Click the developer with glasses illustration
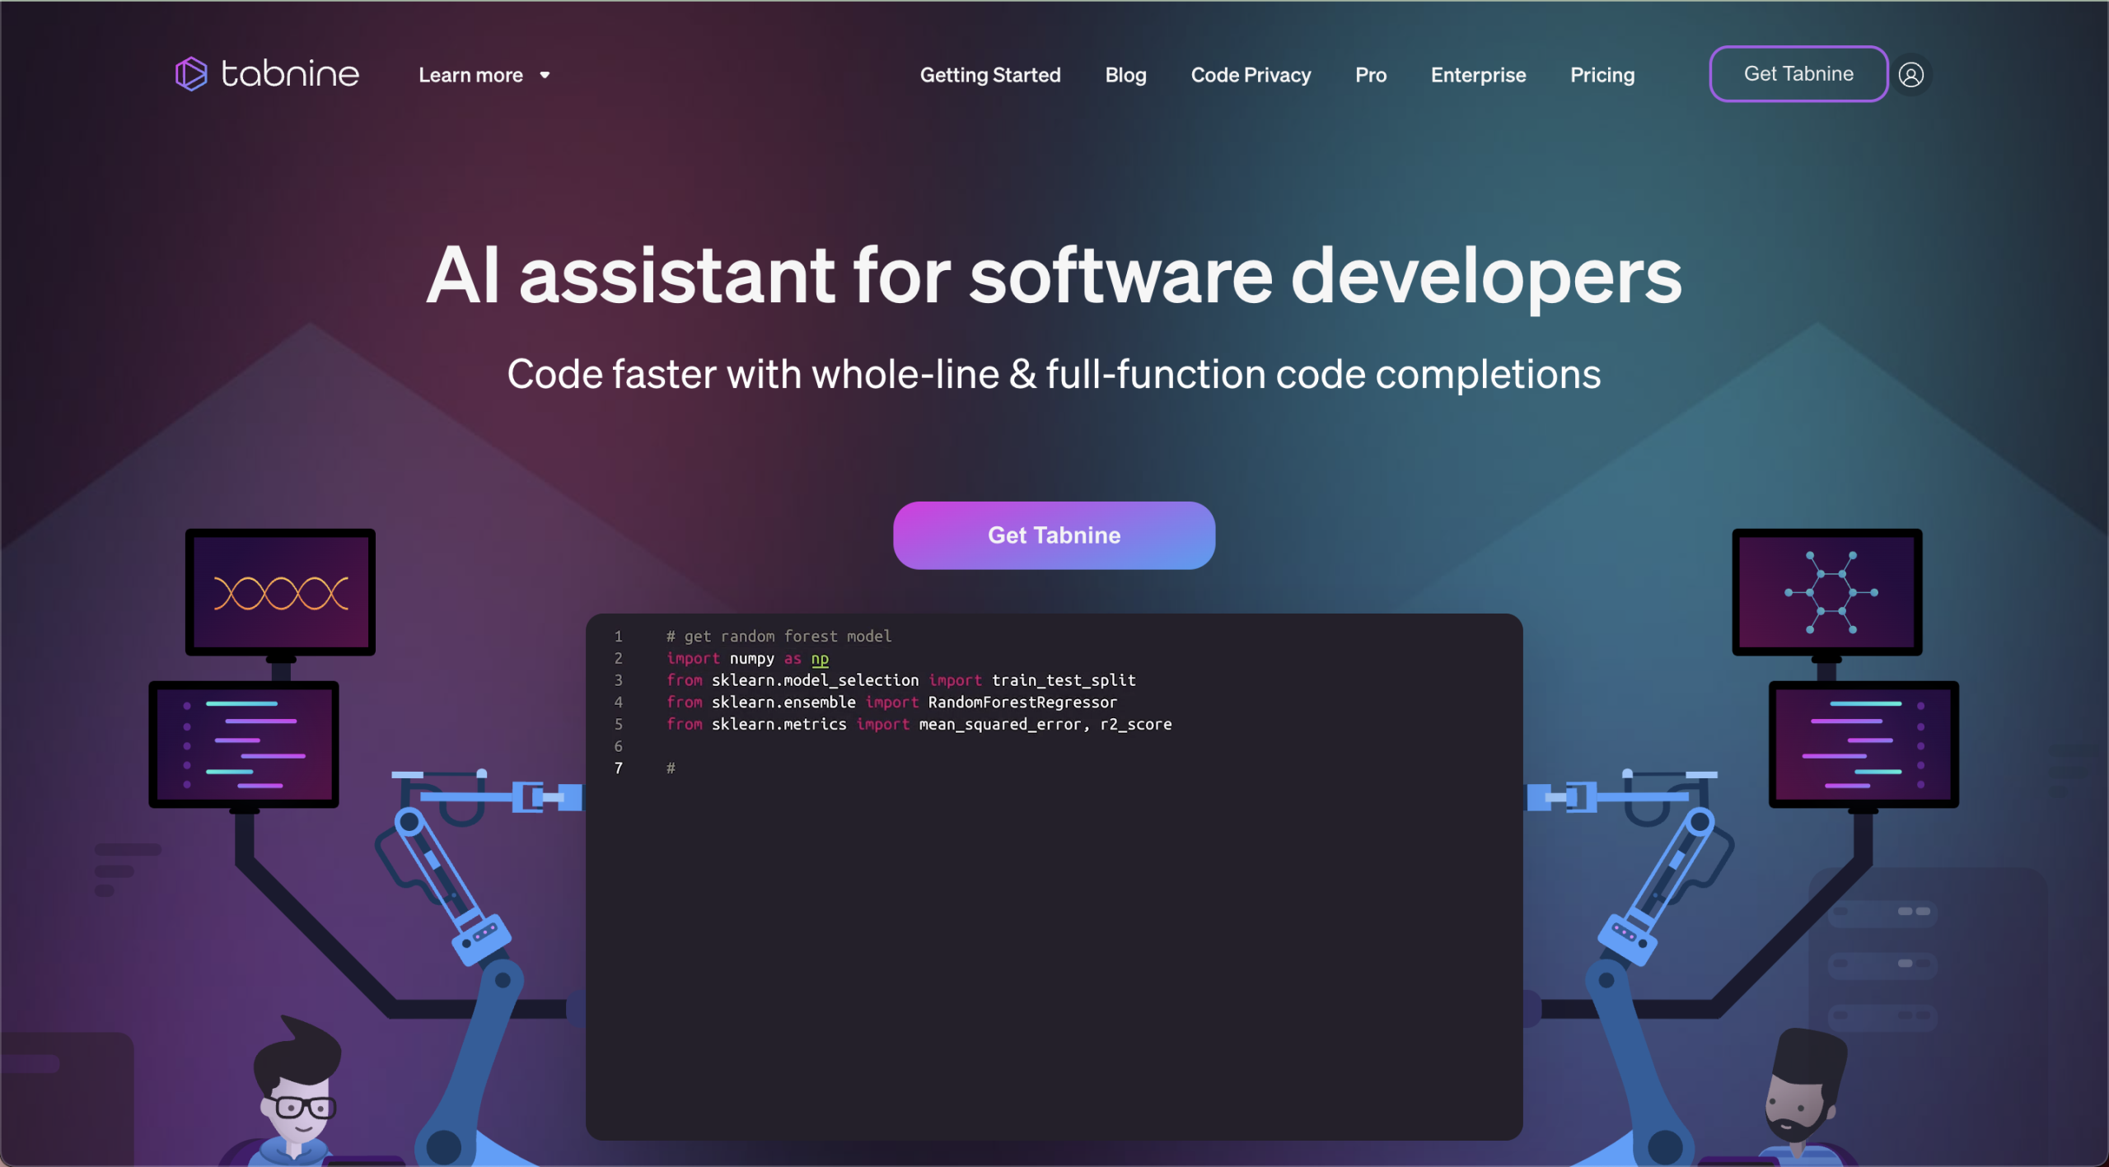 [x=297, y=1091]
